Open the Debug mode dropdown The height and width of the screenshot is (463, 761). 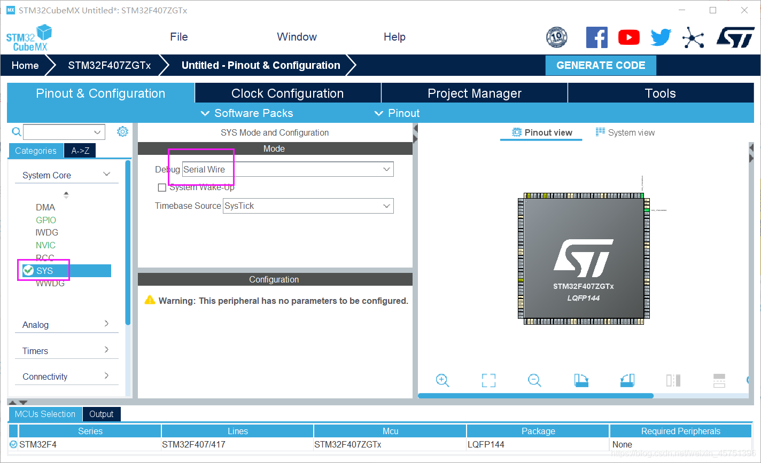pyautogui.click(x=288, y=169)
